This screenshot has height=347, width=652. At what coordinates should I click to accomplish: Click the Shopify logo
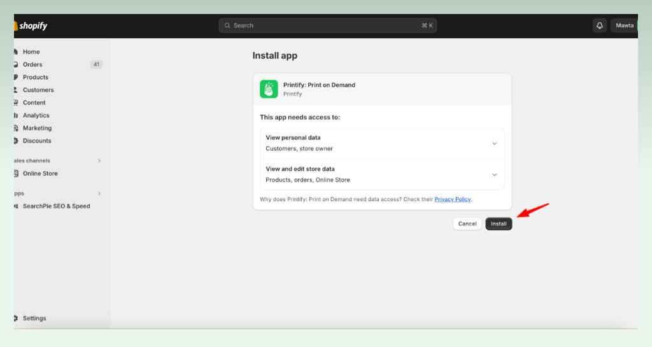[x=31, y=25]
